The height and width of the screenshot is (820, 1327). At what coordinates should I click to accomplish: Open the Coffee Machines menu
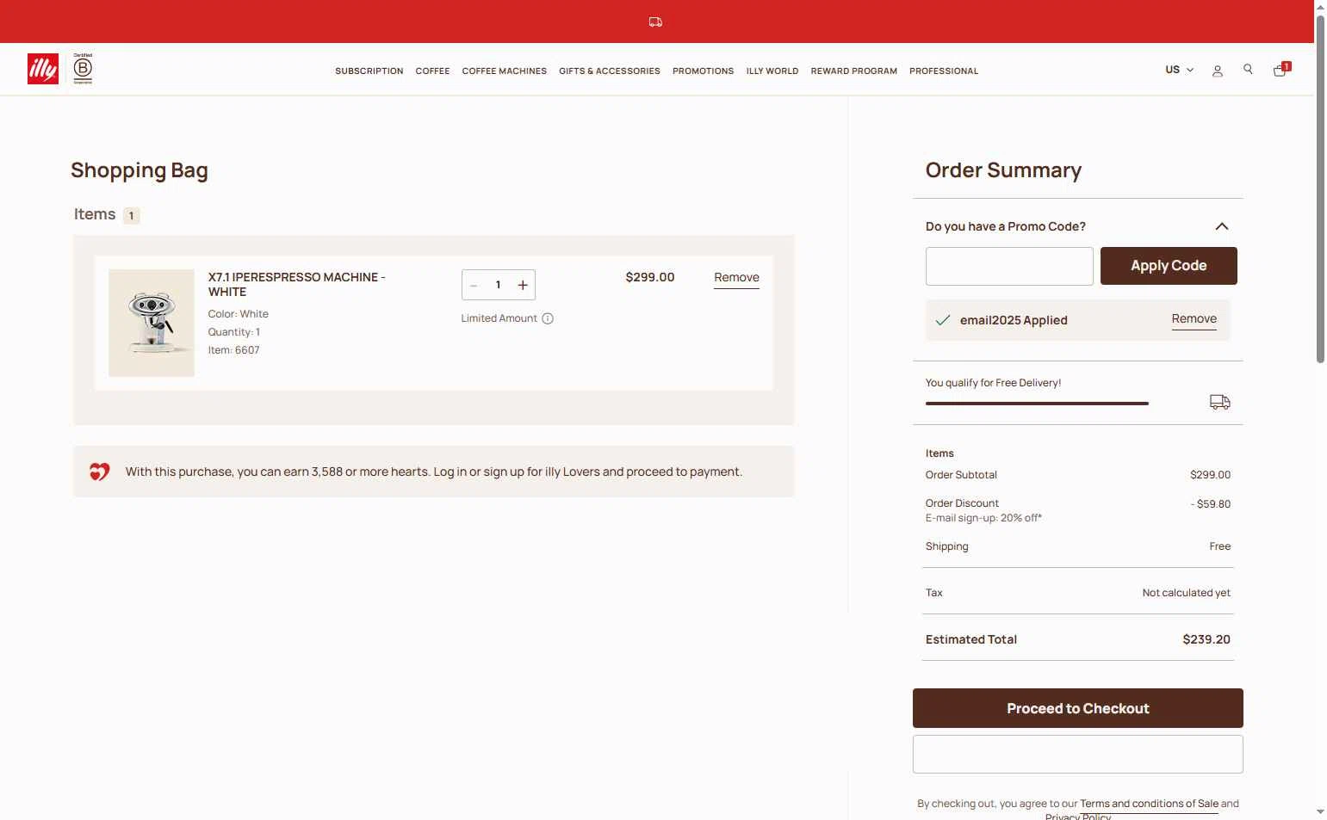505,71
